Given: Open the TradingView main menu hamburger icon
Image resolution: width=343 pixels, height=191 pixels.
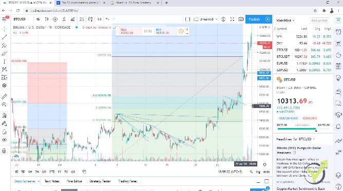Looking at the screenshot, I should 4,19.
